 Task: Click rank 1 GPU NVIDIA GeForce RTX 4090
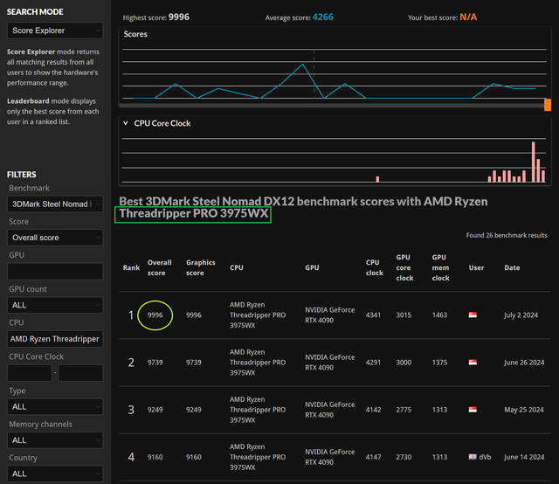pyautogui.click(x=330, y=315)
